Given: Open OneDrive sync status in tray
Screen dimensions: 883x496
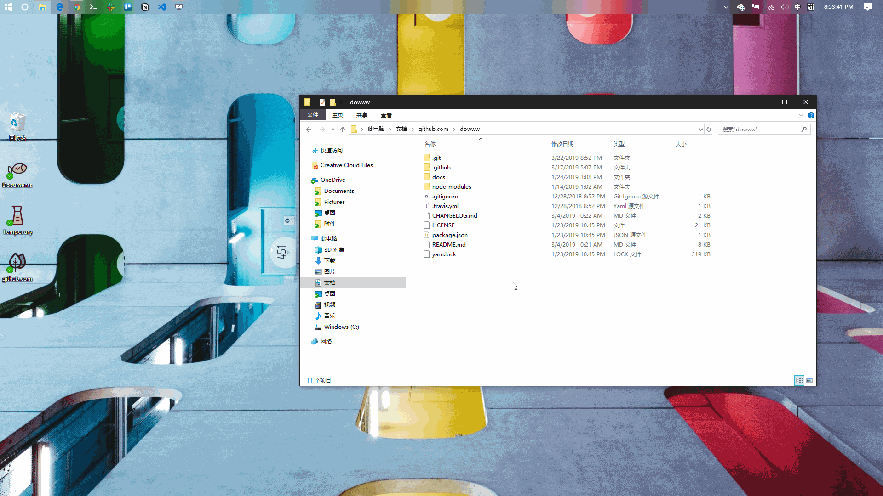Looking at the screenshot, I should coord(741,7).
